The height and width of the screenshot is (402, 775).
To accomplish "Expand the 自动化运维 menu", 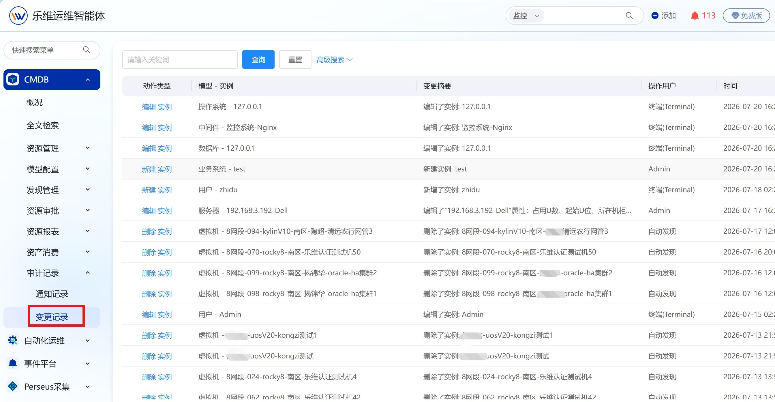I will [x=88, y=341].
